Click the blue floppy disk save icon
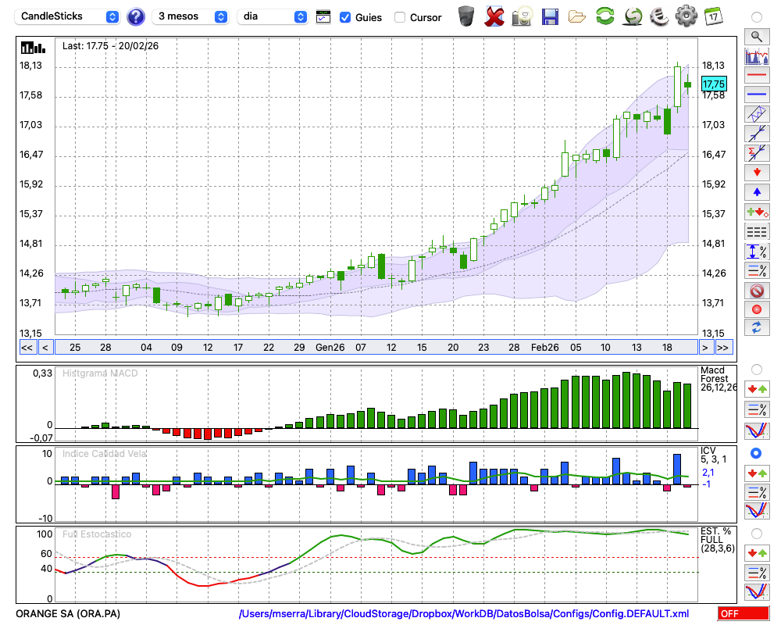781x625 pixels. click(550, 16)
